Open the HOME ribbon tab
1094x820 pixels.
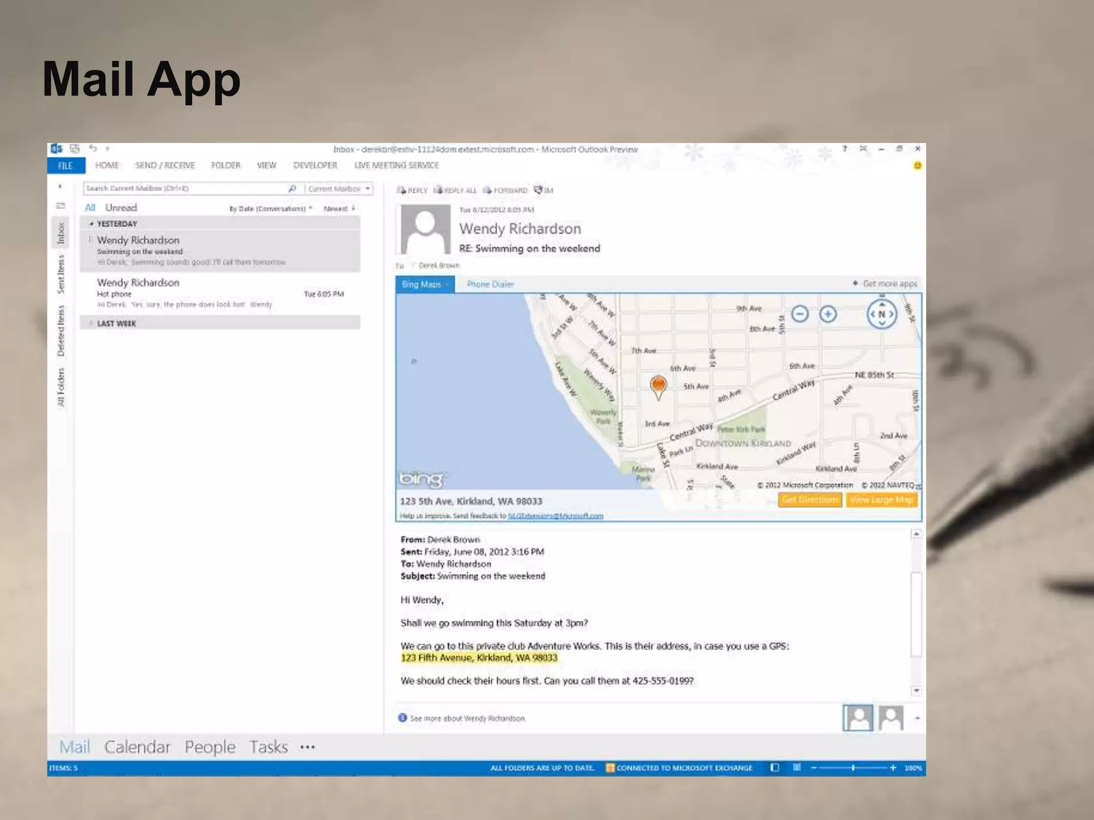(x=107, y=165)
